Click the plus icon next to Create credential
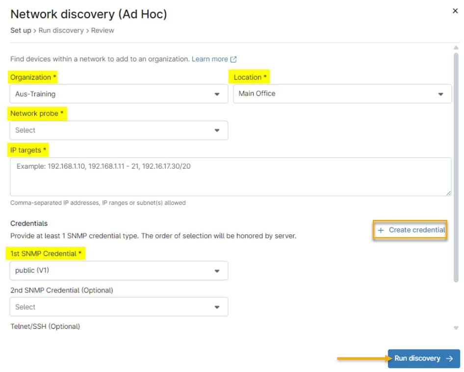464x372 pixels. coord(382,230)
